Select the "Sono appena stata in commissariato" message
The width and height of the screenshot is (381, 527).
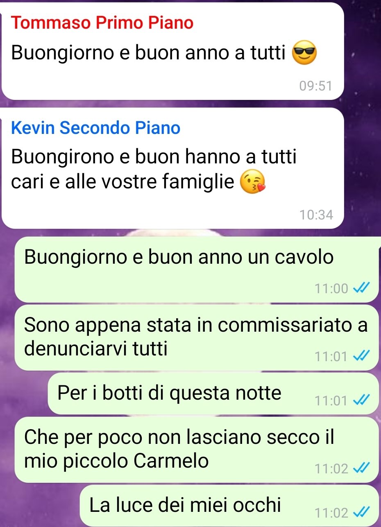tap(197, 337)
